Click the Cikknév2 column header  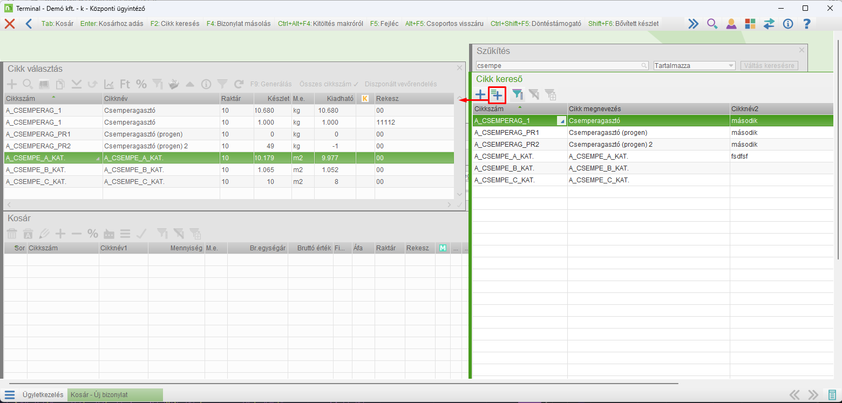coord(782,109)
